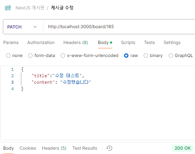The width and height of the screenshot is (195, 154).
Task: Click the "수정 테스트" value in editor
Action: click(67, 76)
